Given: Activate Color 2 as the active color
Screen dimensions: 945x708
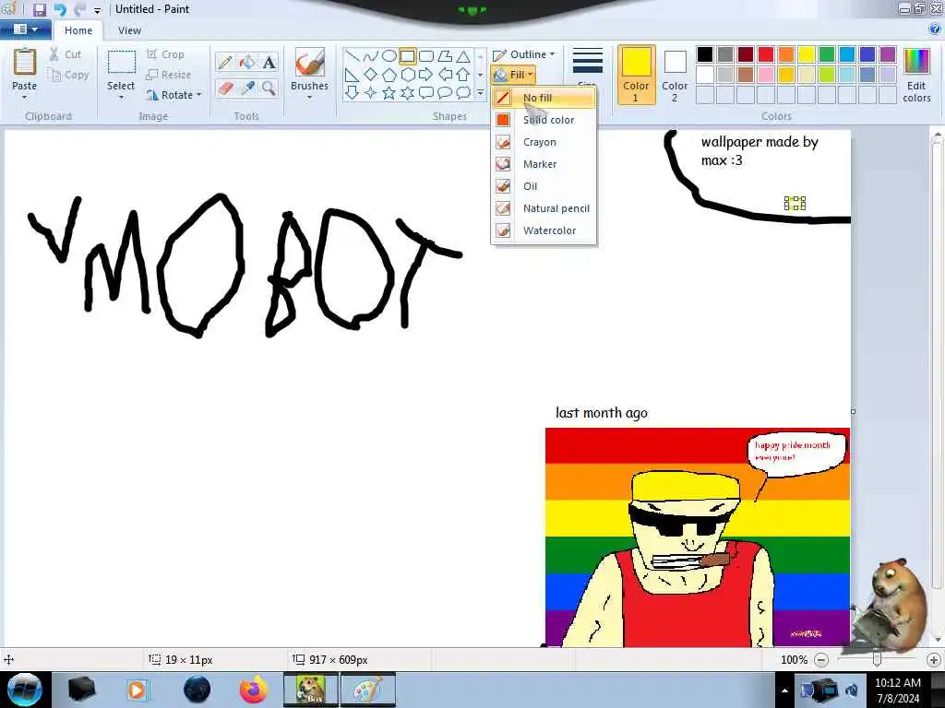Looking at the screenshot, I should tap(675, 75).
